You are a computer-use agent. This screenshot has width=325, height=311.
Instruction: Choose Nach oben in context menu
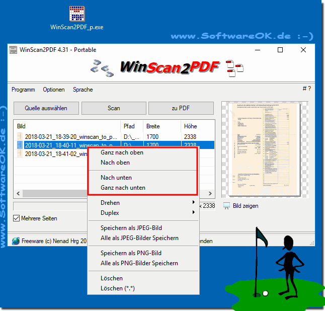(x=143, y=163)
